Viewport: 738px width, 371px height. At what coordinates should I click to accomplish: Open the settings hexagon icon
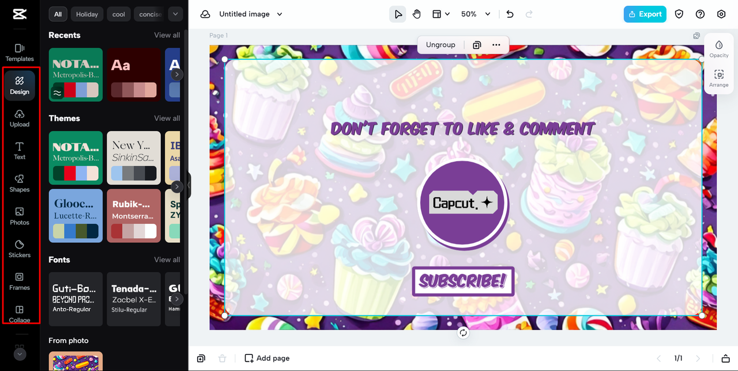point(721,14)
